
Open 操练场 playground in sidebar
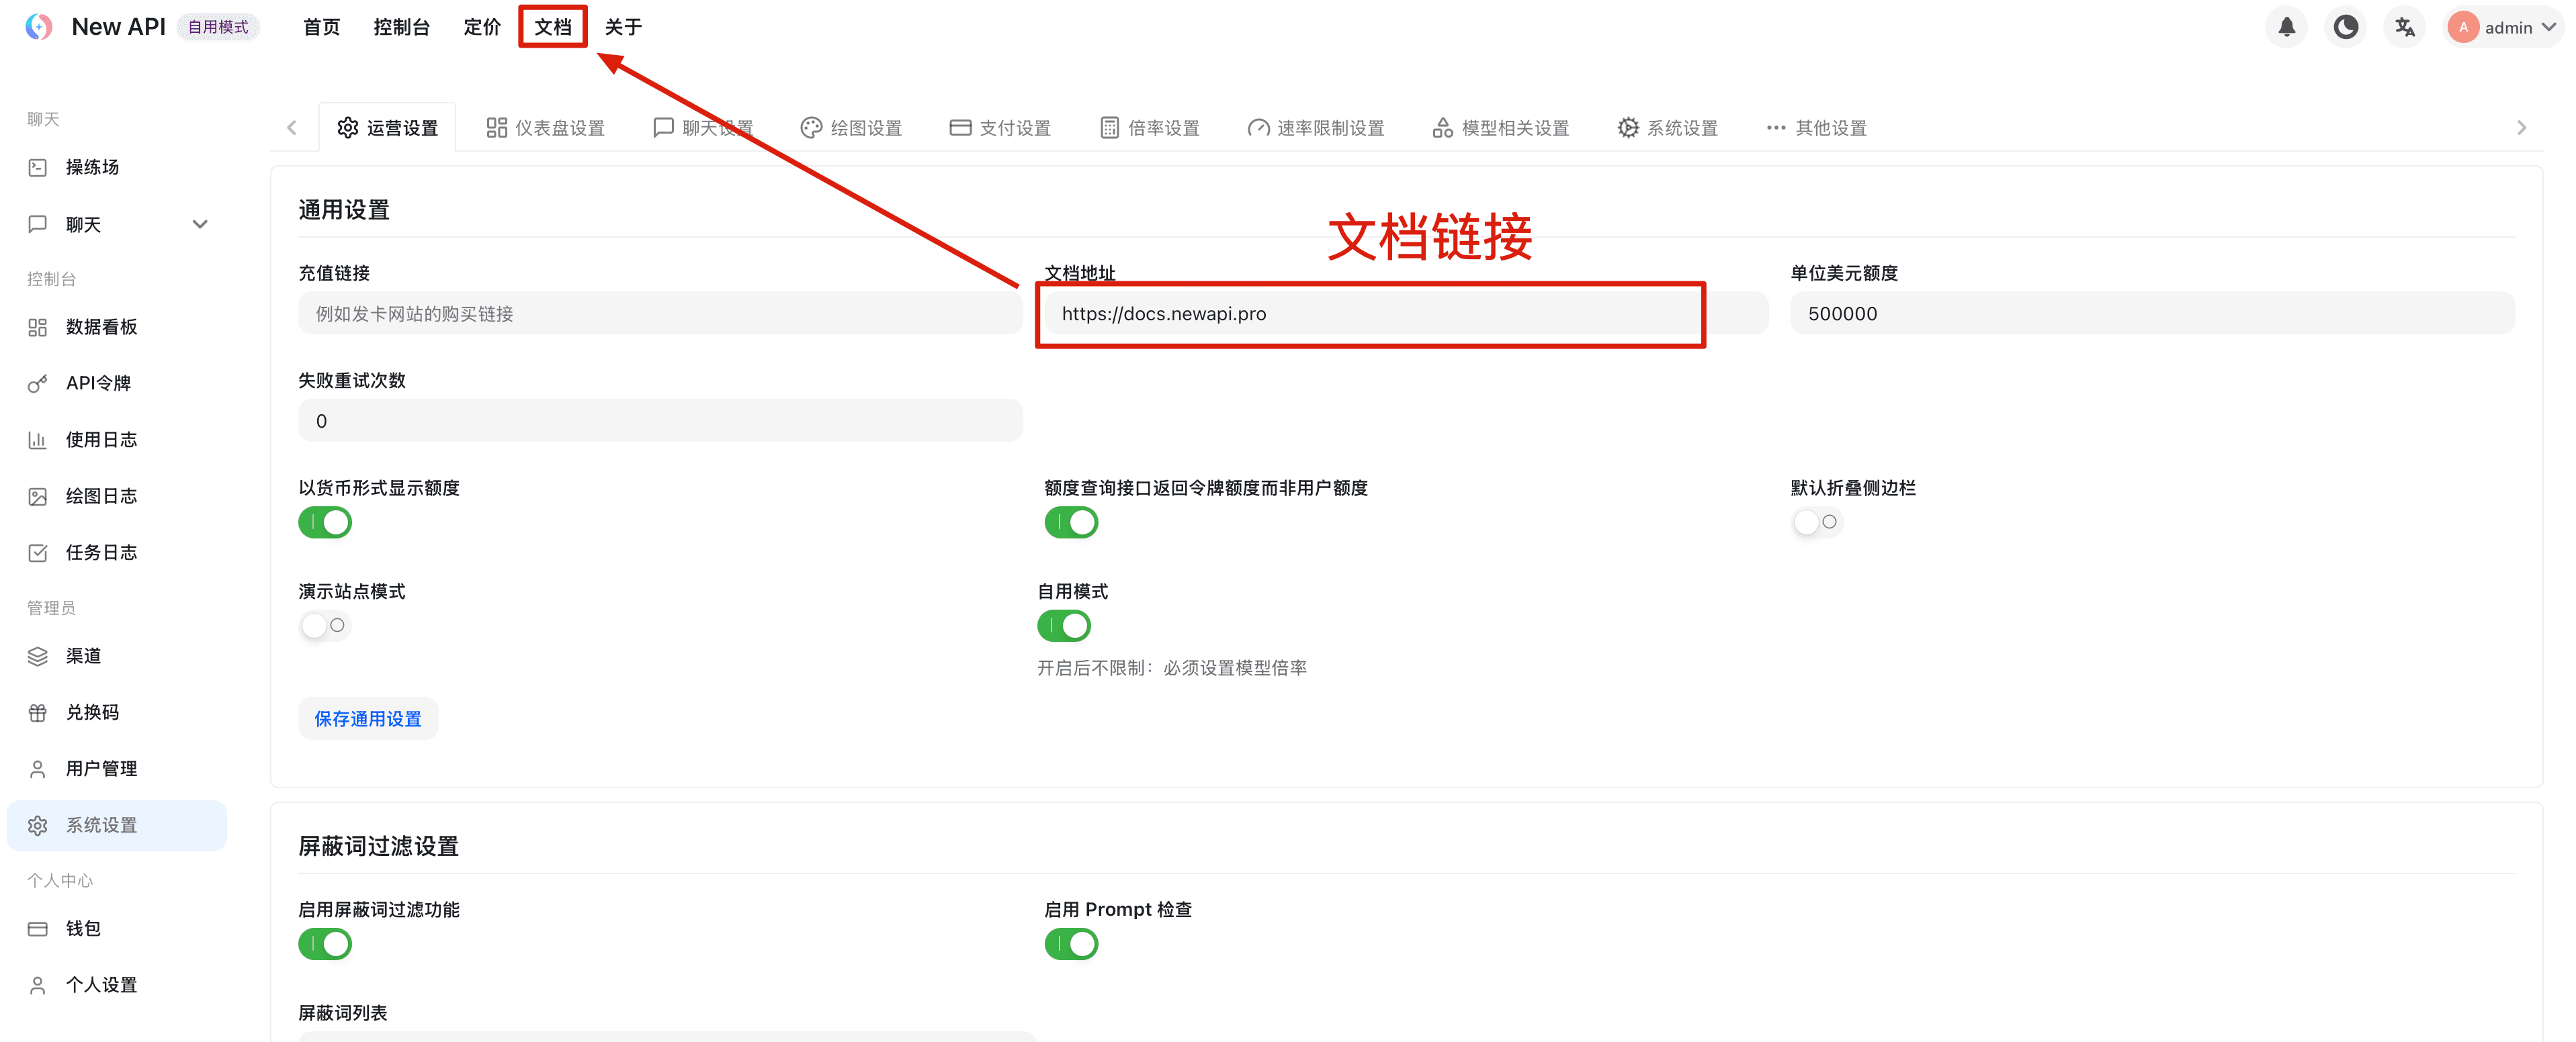tap(92, 167)
